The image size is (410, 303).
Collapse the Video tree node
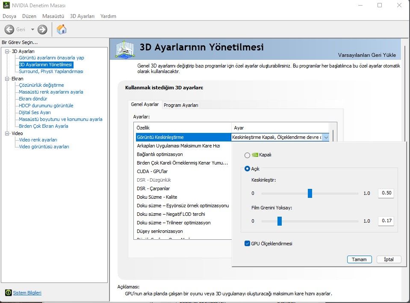7,133
